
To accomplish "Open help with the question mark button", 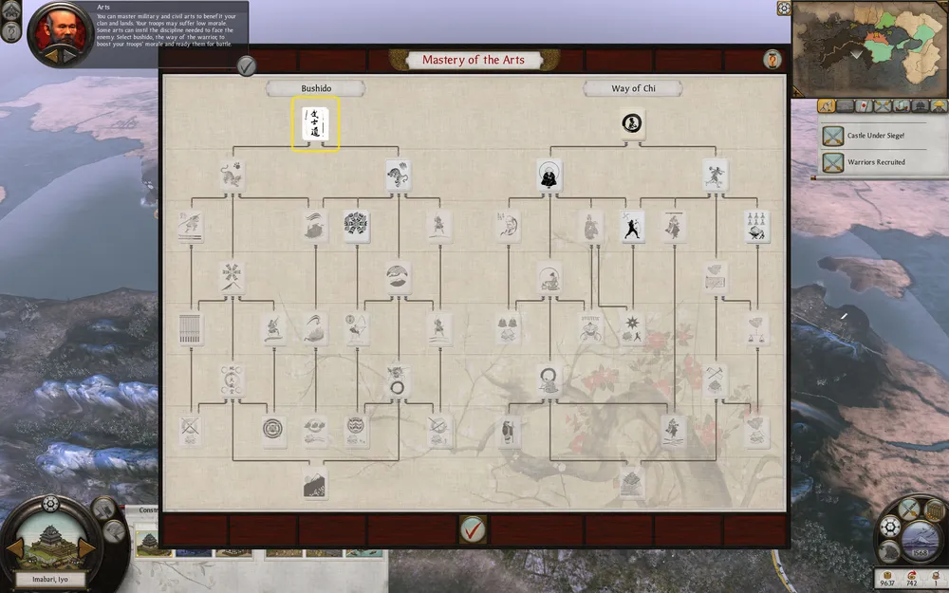I will tap(772, 59).
